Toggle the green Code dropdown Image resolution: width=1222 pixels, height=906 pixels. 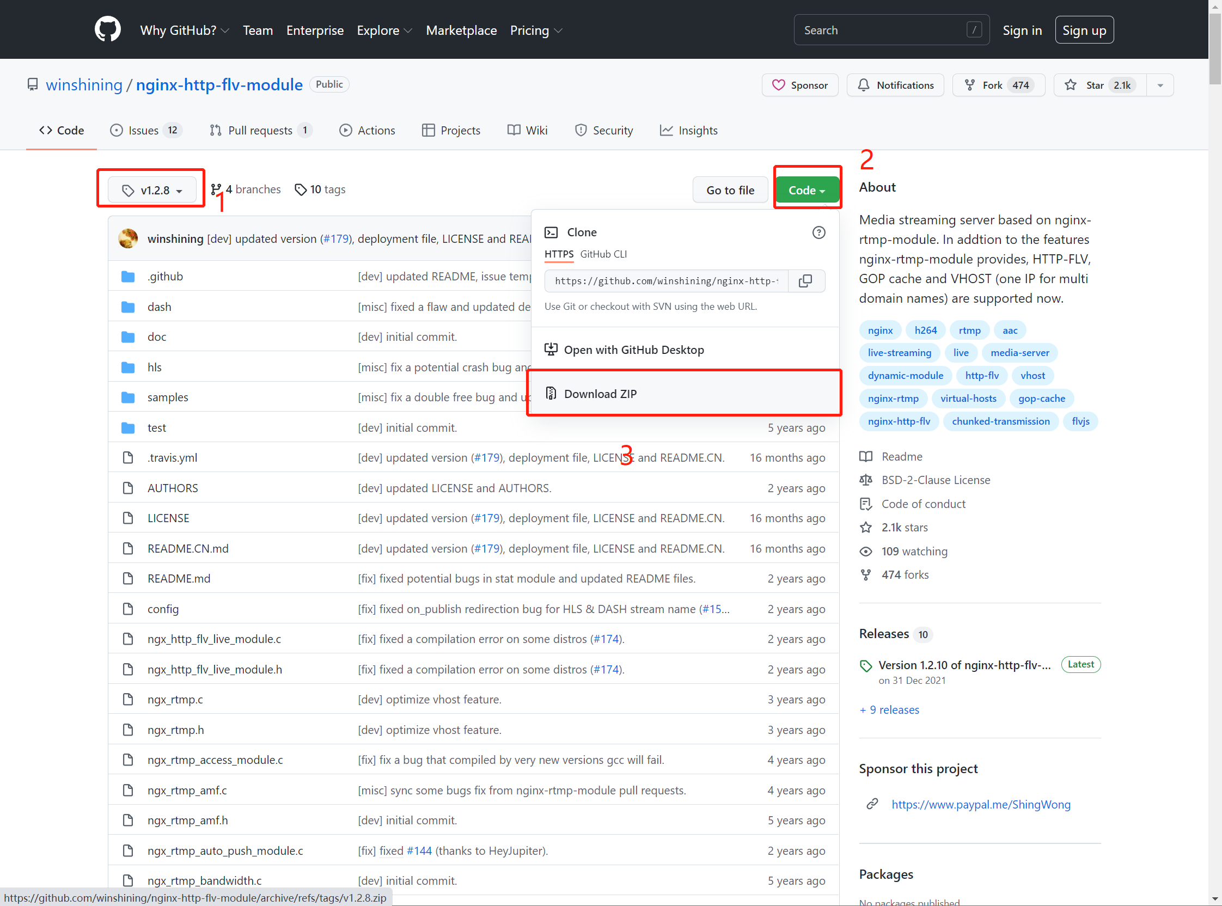pyautogui.click(x=806, y=191)
